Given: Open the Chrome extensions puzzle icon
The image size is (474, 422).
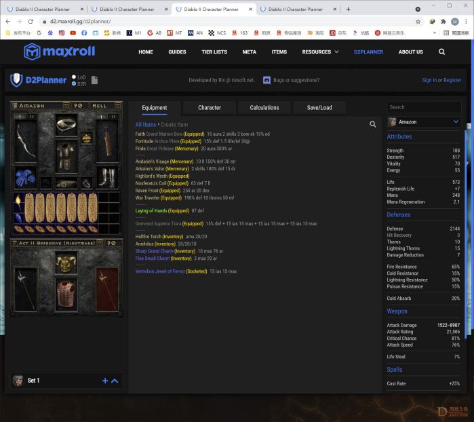Looking at the screenshot, I should [x=443, y=22].
